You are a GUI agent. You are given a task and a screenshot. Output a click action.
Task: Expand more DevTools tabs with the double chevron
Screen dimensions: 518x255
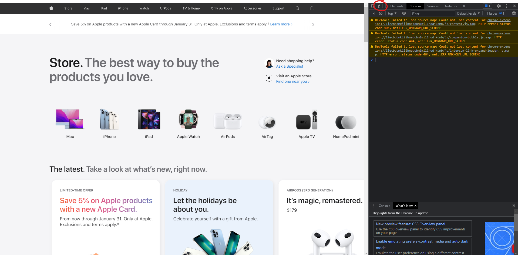click(x=464, y=6)
